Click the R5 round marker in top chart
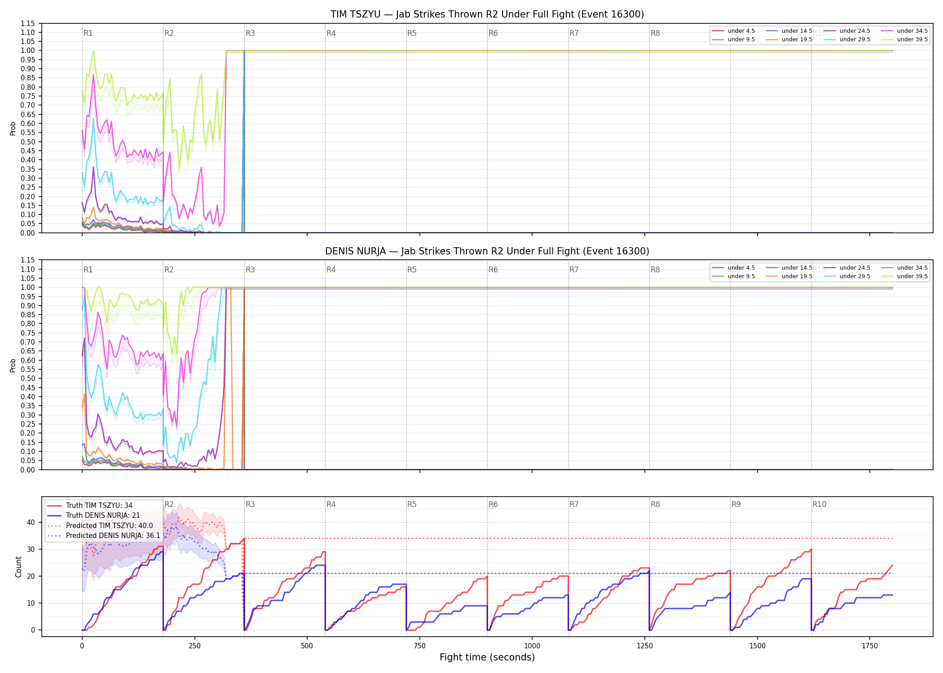This screenshot has height=673, width=943. point(412,33)
